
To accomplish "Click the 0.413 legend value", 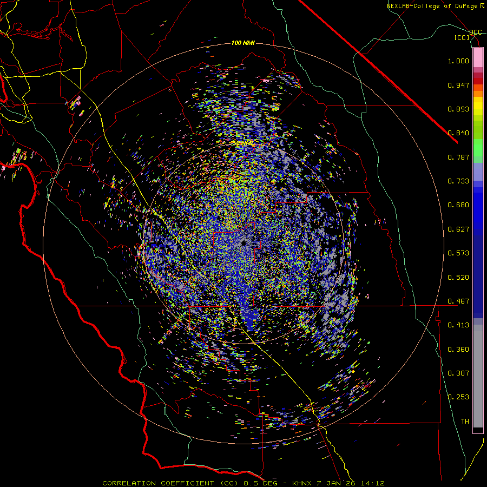I will (458, 325).
